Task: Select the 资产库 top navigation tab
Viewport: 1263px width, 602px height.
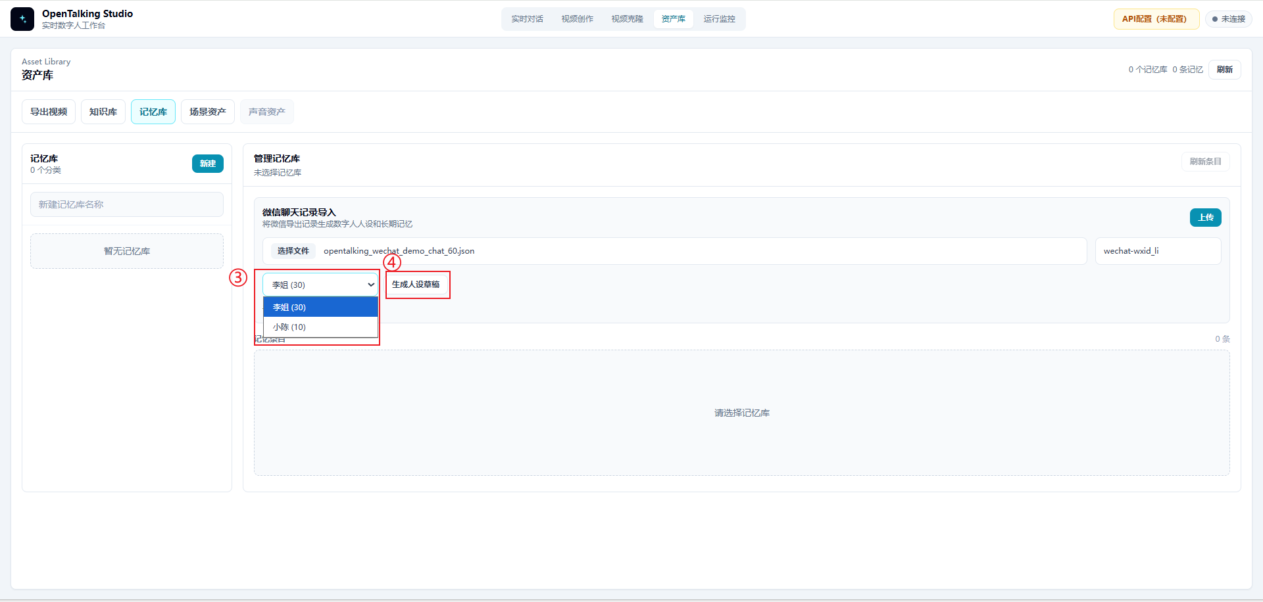Action: point(674,19)
